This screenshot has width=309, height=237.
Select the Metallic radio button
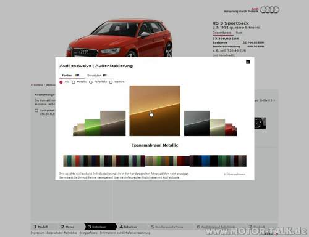tap(74, 82)
